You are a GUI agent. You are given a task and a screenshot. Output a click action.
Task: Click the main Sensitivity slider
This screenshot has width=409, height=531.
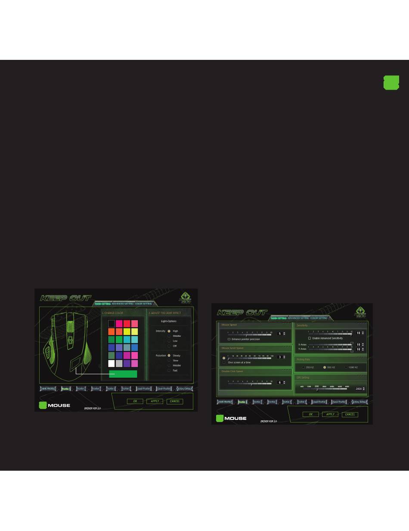pos(330,333)
